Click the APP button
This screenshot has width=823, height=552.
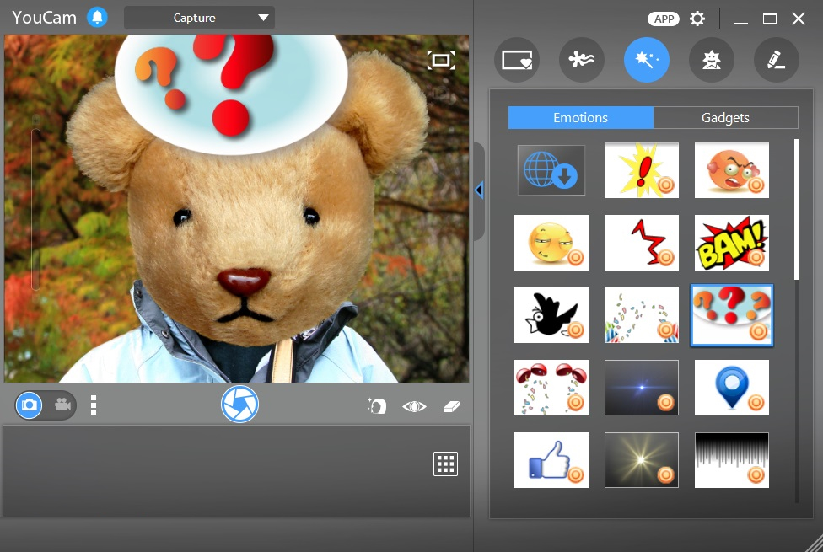(x=664, y=19)
